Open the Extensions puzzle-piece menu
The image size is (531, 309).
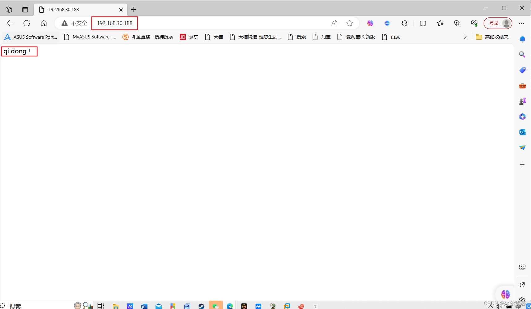404,23
